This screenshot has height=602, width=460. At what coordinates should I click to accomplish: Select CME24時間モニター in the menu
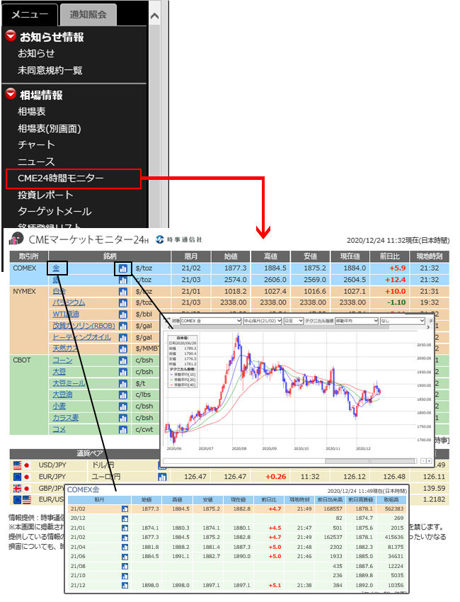point(61,178)
